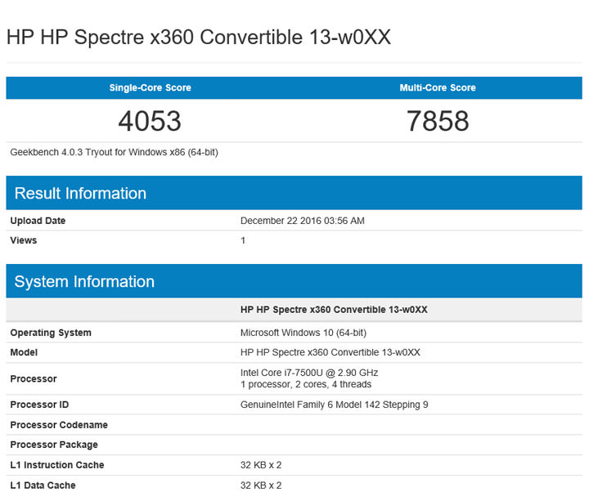Click the multi-core score value 7858
The width and height of the screenshot is (589, 492).
click(438, 121)
